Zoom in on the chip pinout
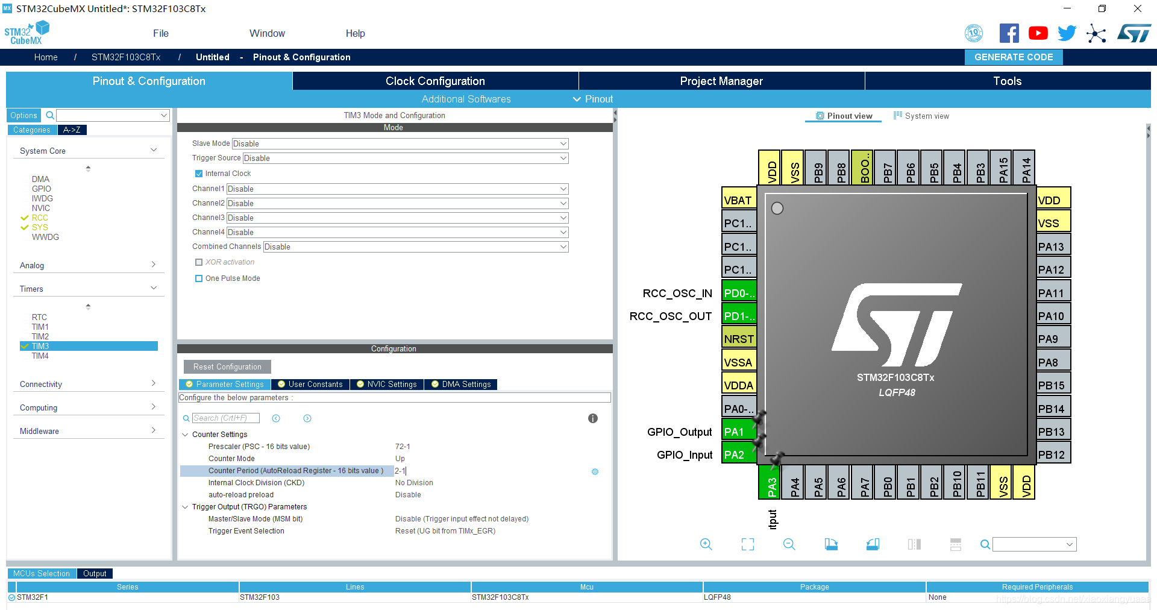This screenshot has height=610, width=1157. click(706, 544)
